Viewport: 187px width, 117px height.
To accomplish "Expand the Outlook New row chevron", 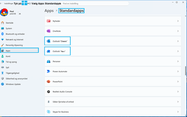I will [178, 51].
